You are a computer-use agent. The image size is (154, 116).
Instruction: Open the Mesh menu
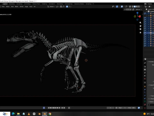[17, 6]
